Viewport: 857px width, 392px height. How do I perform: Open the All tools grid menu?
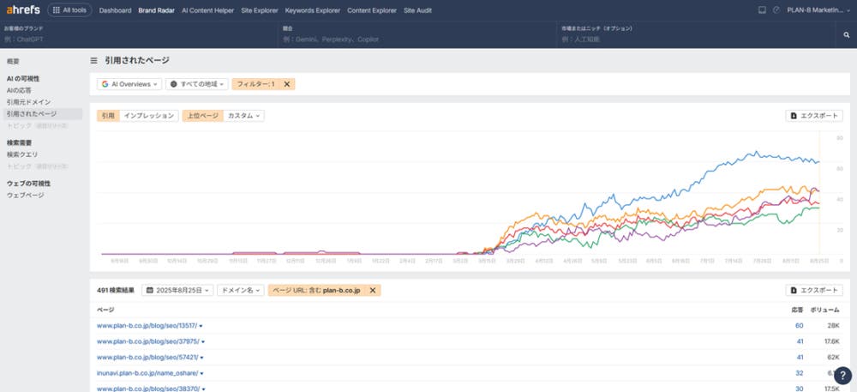70,10
